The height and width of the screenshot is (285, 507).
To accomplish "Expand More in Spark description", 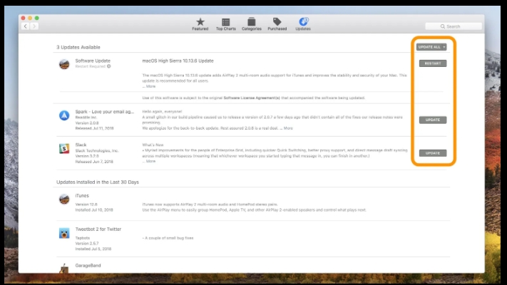I will pos(288,128).
